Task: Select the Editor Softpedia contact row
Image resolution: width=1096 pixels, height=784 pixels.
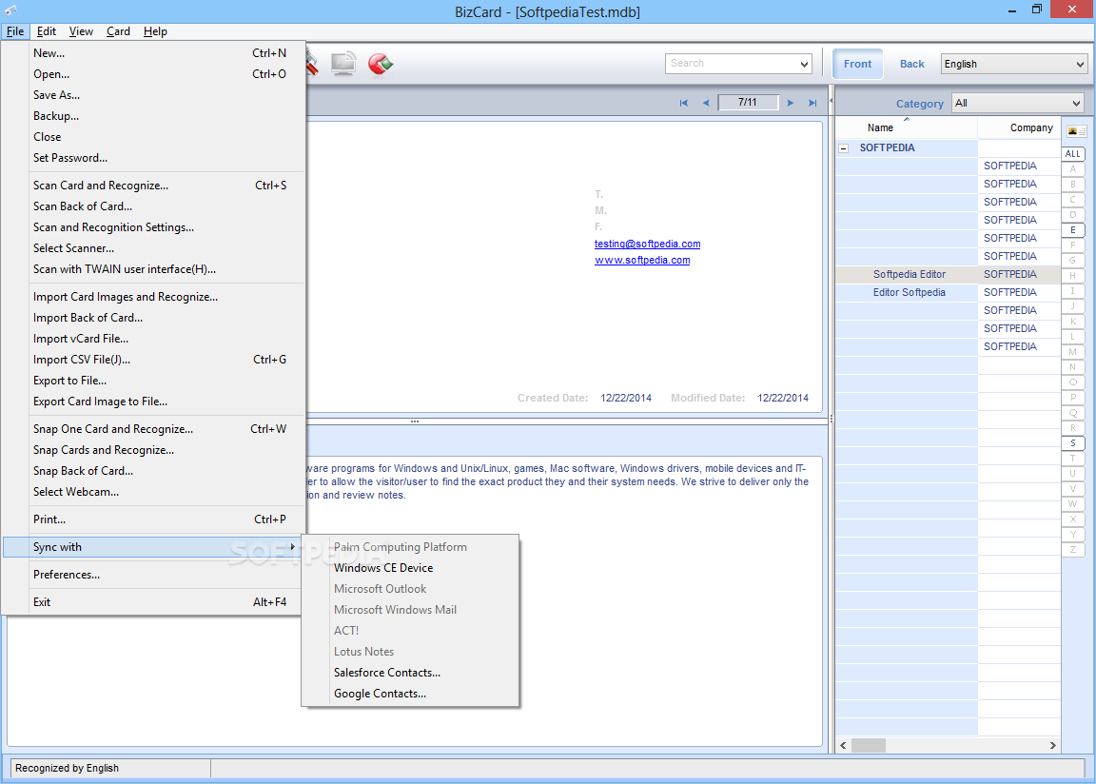Action: (x=948, y=293)
